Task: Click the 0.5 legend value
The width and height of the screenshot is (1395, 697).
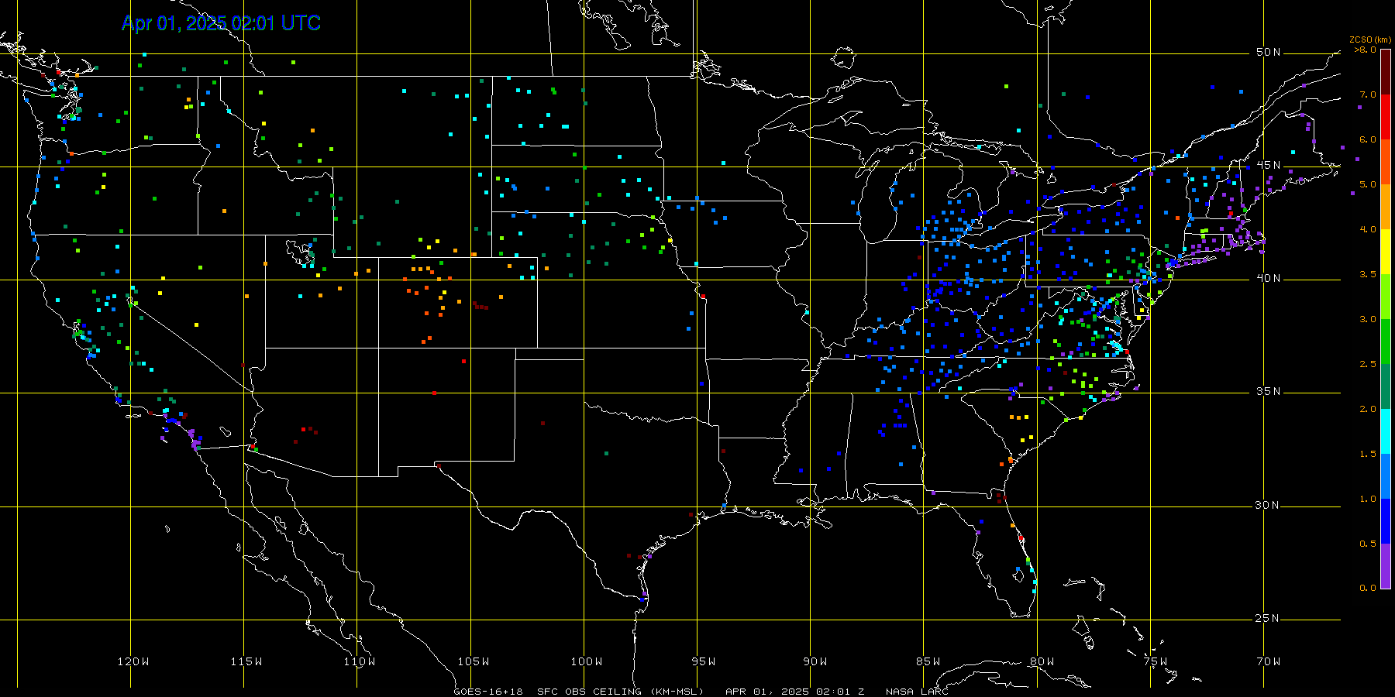Action: (x=1368, y=544)
